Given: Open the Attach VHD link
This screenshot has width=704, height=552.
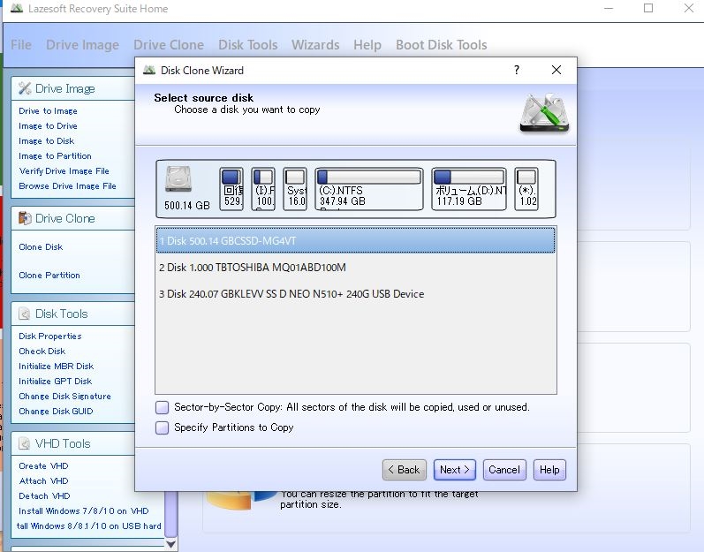Looking at the screenshot, I should (x=43, y=481).
